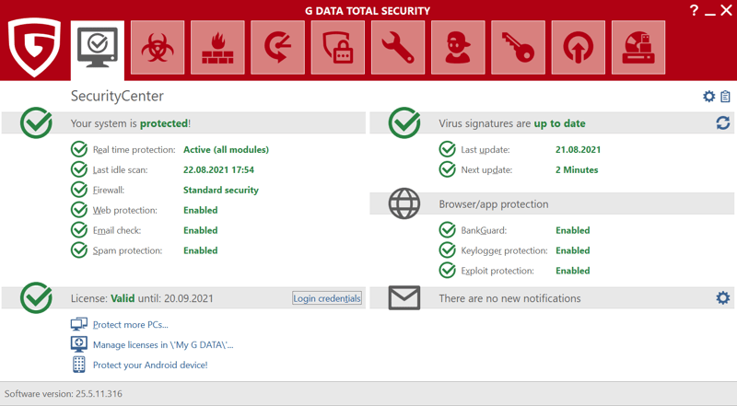Open the Tuner wrench tab
The height and width of the screenshot is (406, 737).
click(398, 48)
